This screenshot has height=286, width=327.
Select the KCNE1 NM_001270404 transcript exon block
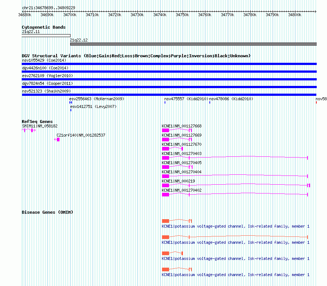pos(166,176)
